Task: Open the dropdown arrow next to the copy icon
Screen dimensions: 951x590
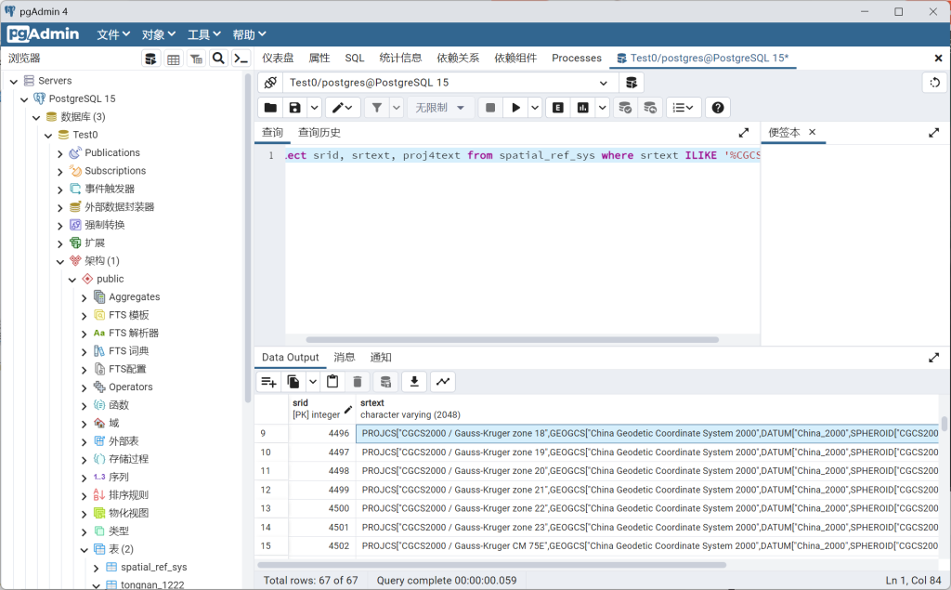Action: coord(312,382)
